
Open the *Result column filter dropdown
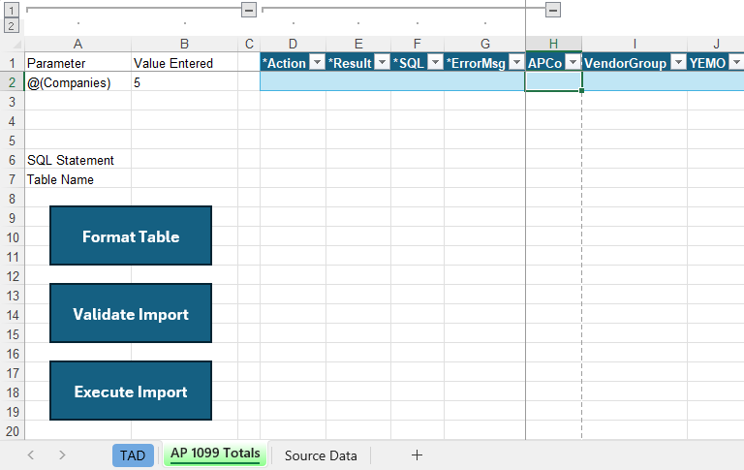click(382, 62)
